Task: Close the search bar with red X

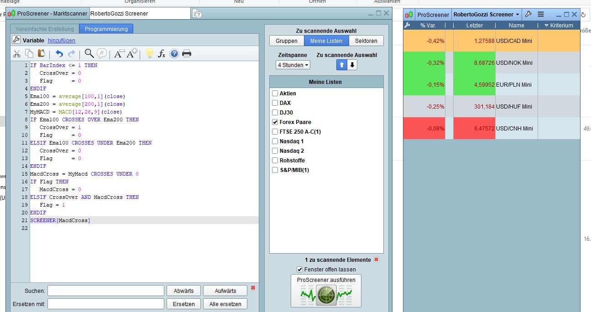Action: click(253, 288)
